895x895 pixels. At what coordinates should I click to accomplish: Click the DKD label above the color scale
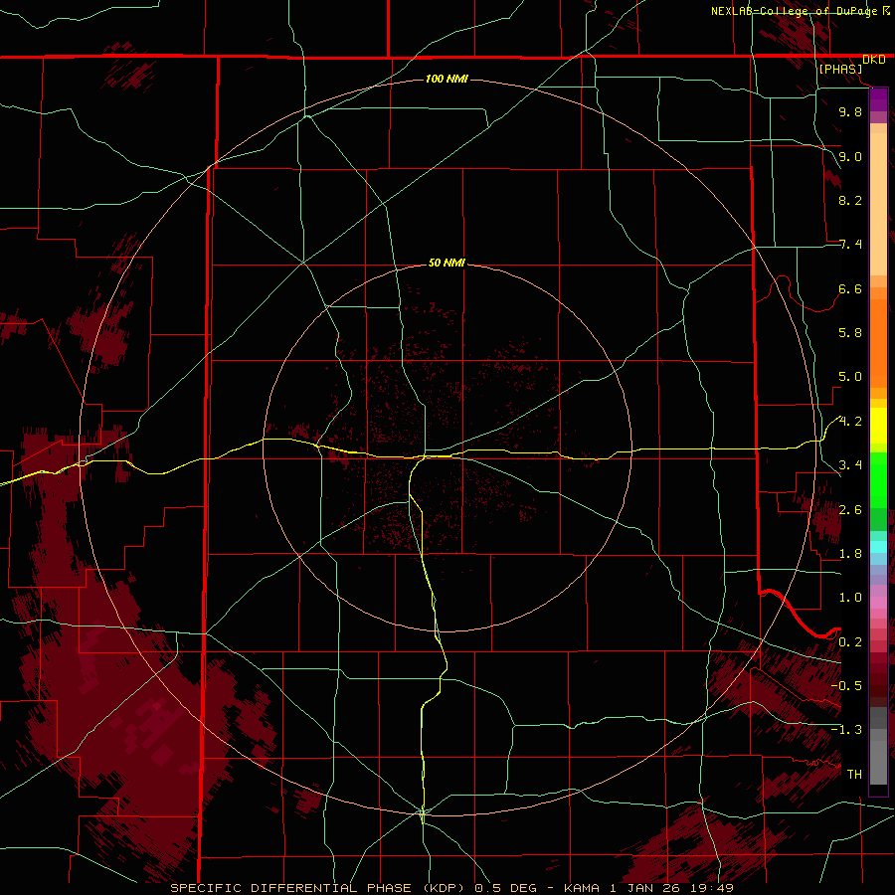(874, 60)
